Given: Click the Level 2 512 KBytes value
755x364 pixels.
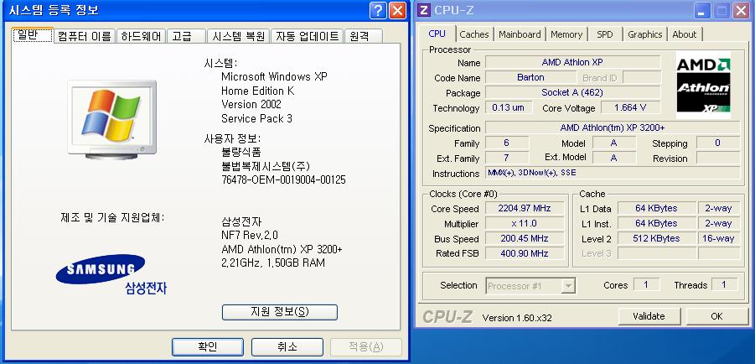Looking at the screenshot, I should tap(657, 238).
